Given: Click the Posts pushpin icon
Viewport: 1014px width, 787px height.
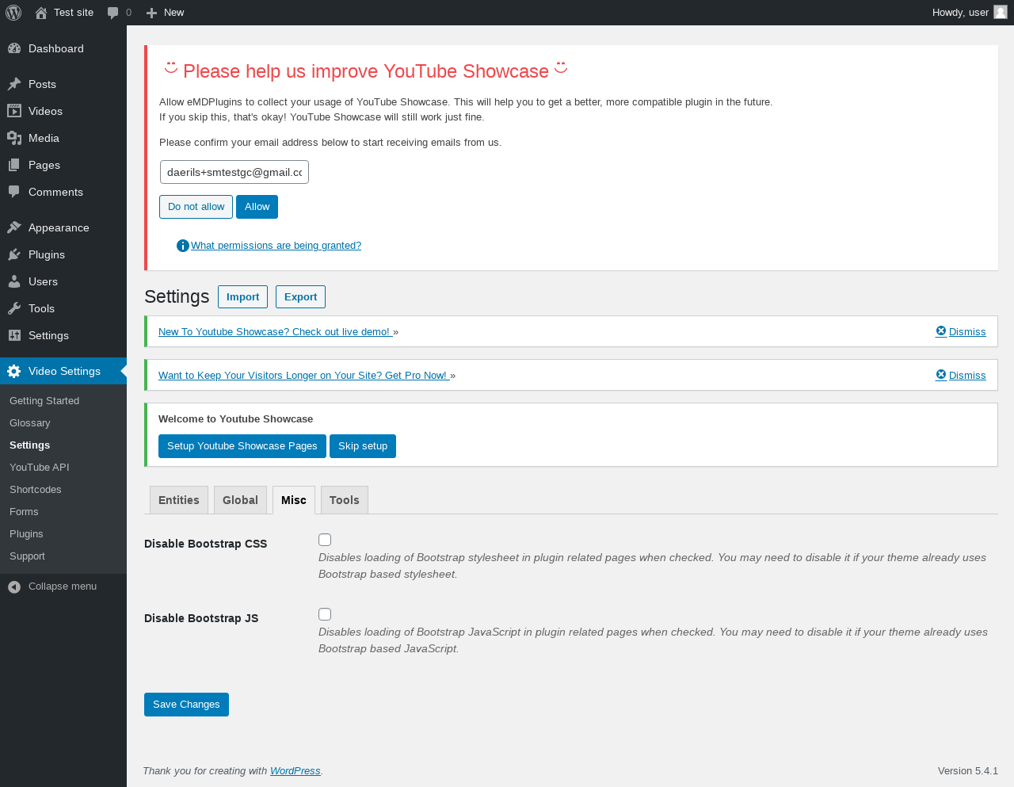Looking at the screenshot, I should 14,84.
